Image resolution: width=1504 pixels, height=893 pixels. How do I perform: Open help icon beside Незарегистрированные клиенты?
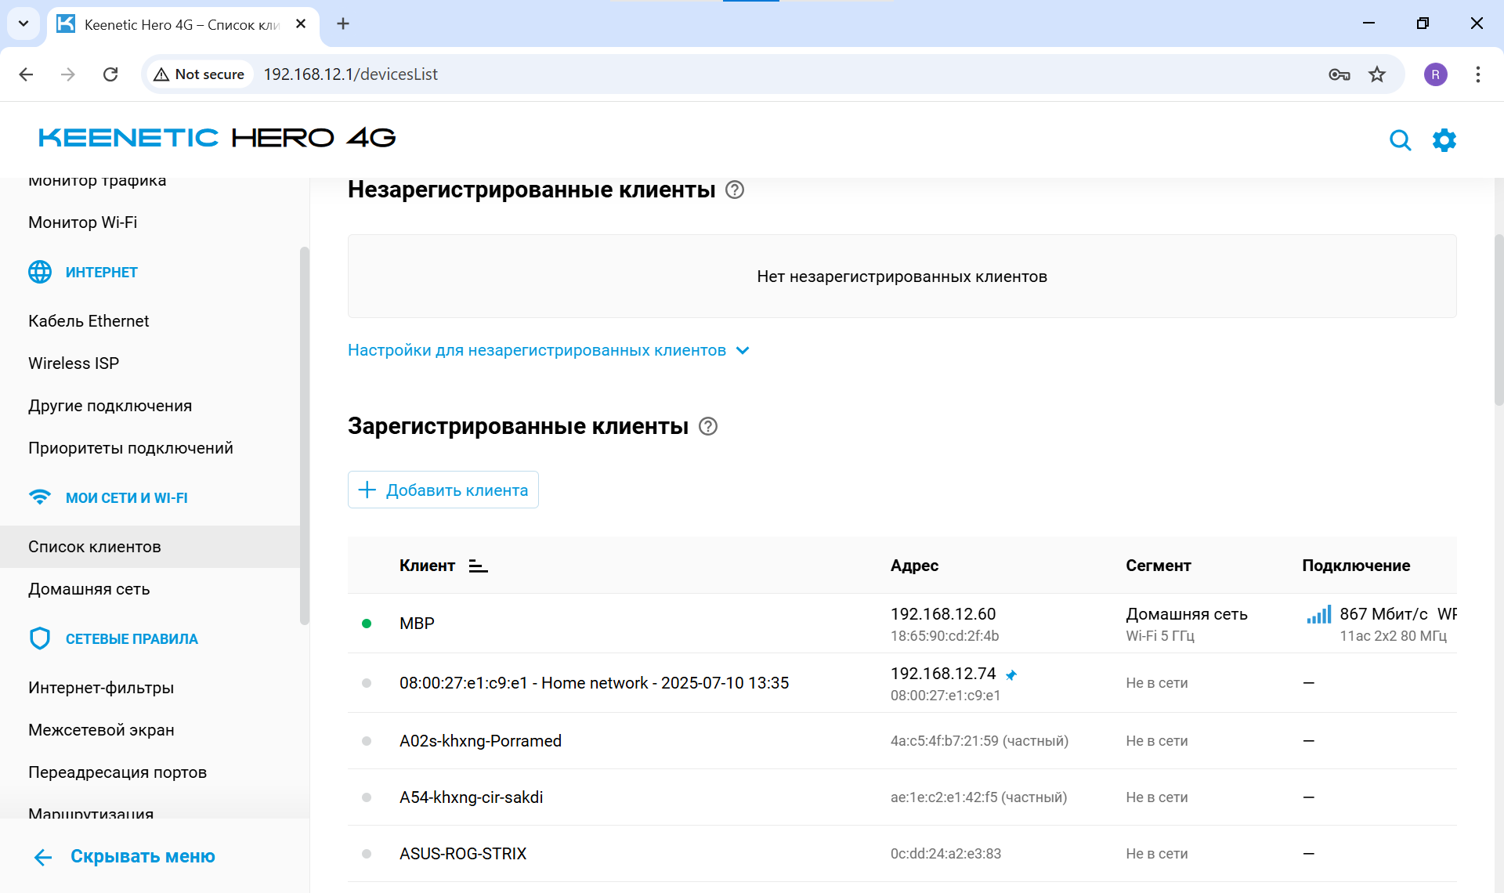(x=735, y=190)
